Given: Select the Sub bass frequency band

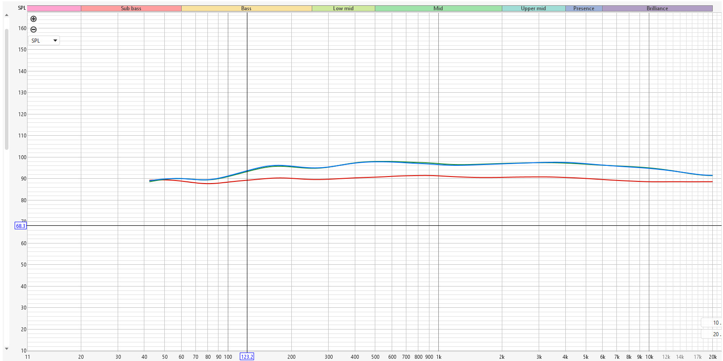Looking at the screenshot, I should [131, 8].
